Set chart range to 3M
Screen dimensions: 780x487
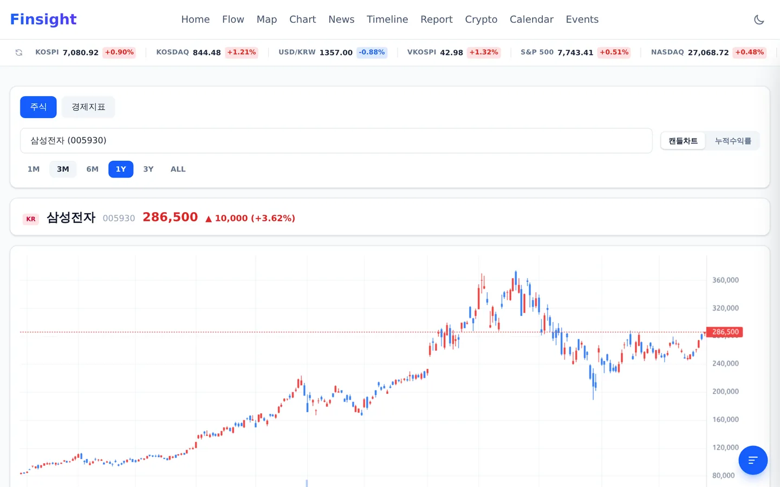[63, 169]
